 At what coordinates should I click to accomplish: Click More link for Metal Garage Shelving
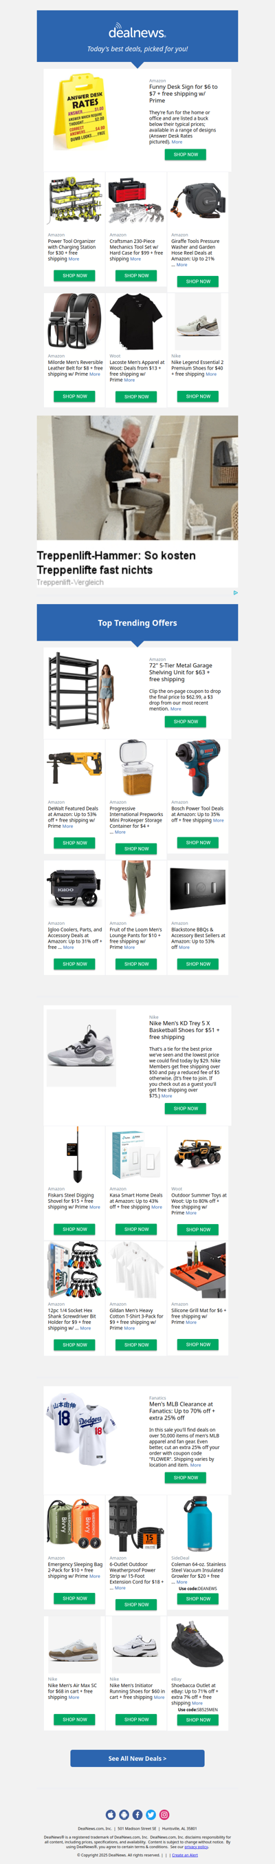[176, 709]
